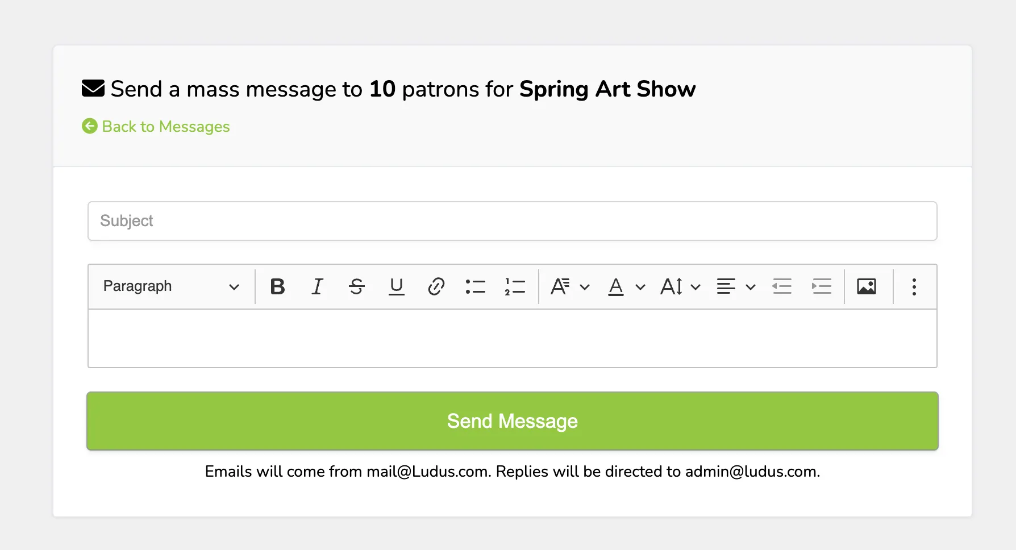Screen dimensions: 1016x550
Task: Focus the Subject input field
Action: coord(513,221)
